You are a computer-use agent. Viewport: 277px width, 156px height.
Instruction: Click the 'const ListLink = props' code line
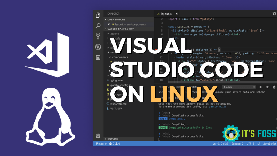click(189, 27)
